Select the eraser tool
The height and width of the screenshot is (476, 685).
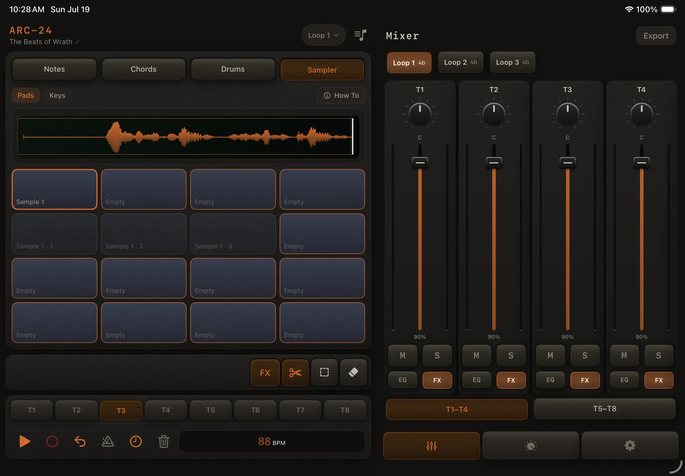[354, 372]
